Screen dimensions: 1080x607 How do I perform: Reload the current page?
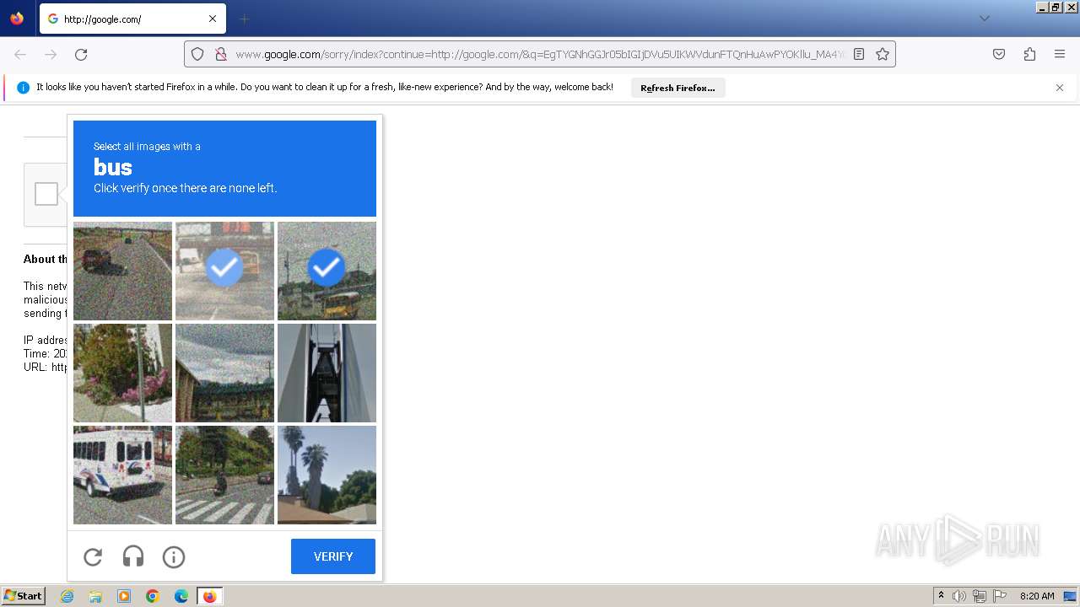point(81,54)
